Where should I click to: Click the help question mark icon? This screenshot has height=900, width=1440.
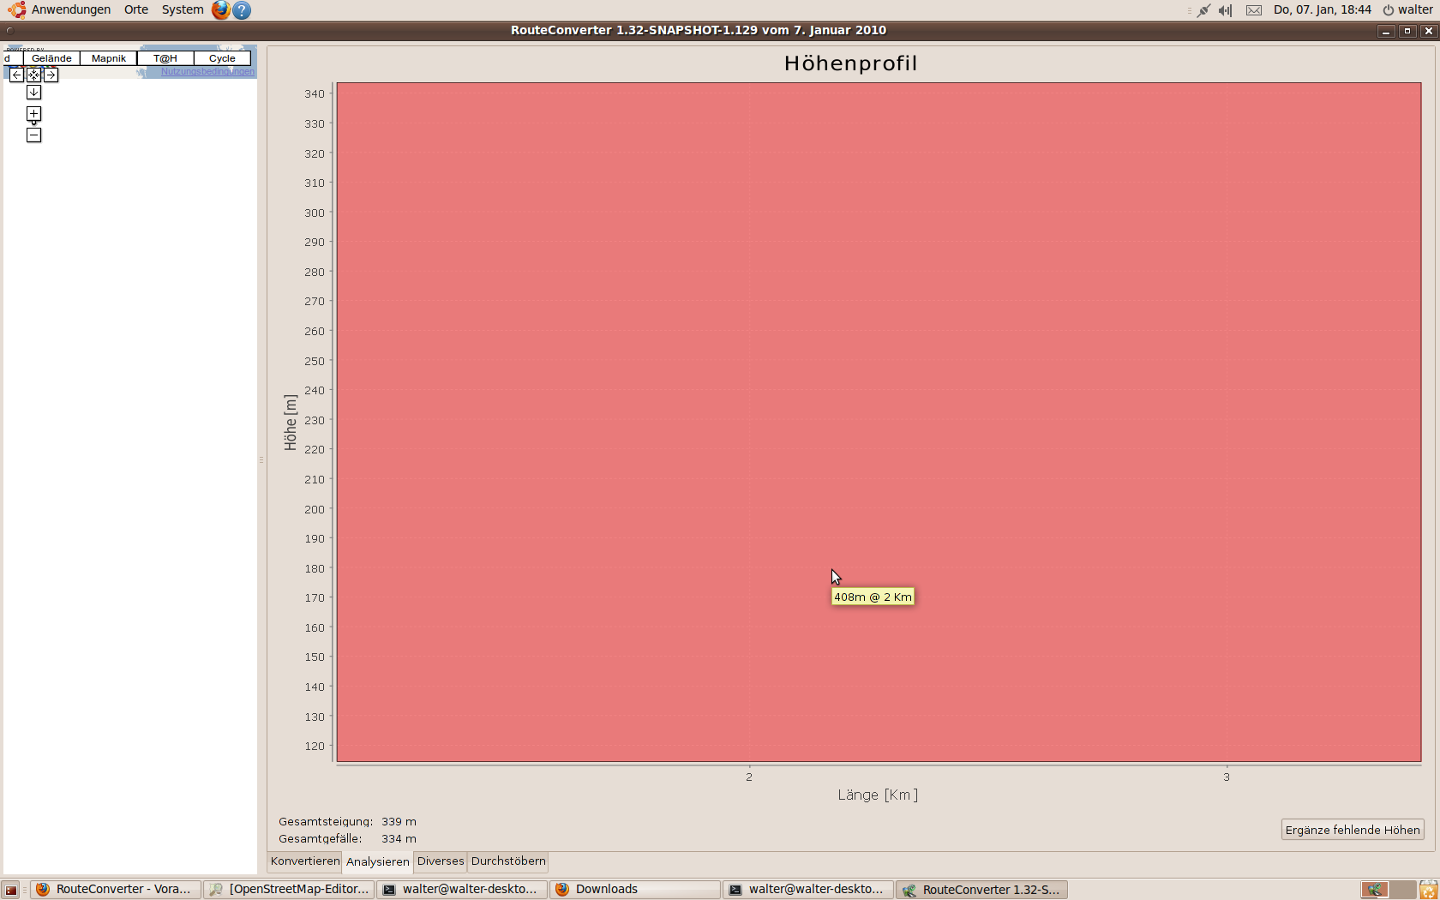click(242, 10)
